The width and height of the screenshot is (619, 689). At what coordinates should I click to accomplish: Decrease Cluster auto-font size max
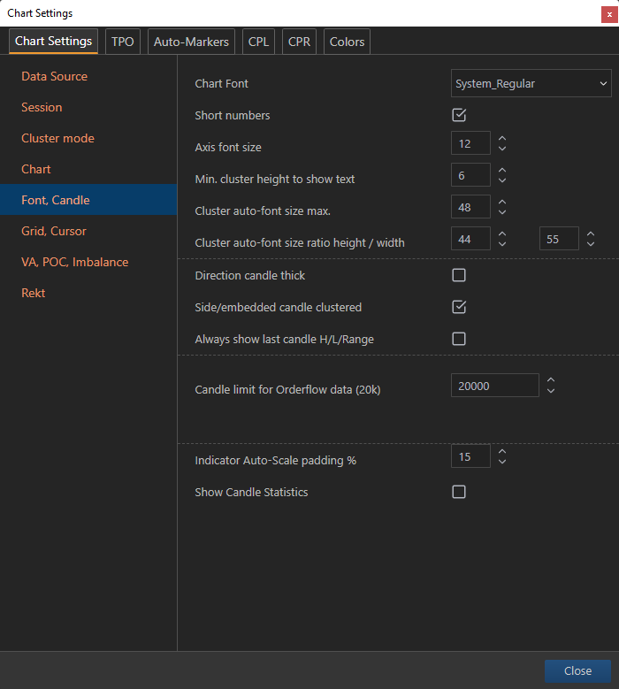point(502,212)
